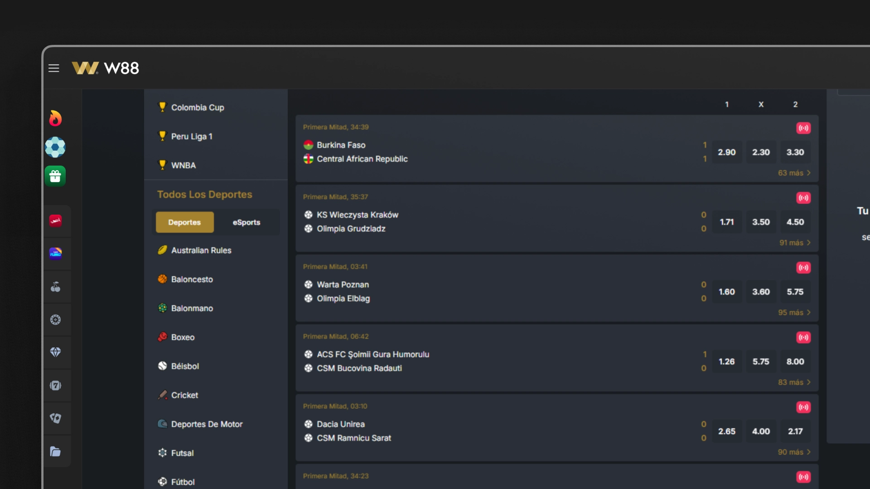Bet Warta Poznan win at 1.60
The width and height of the screenshot is (870, 489).
click(x=727, y=292)
